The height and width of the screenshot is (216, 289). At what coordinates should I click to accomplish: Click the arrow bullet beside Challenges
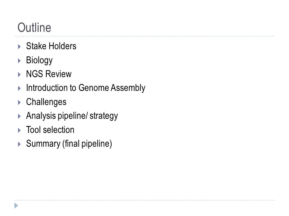coord(19,102)
